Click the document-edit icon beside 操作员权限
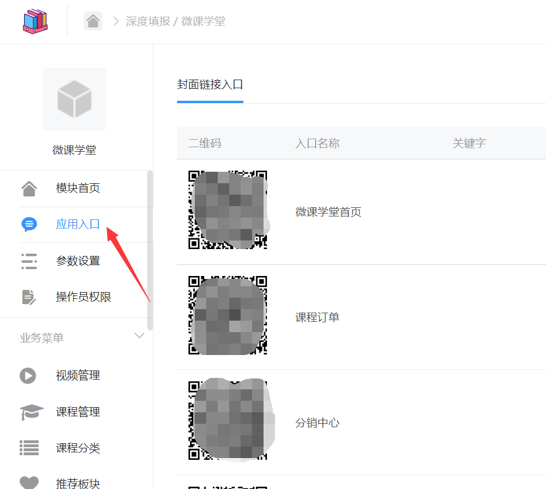Image resolution: width=546 pixels, height=489 pixels. click(29, 297)
